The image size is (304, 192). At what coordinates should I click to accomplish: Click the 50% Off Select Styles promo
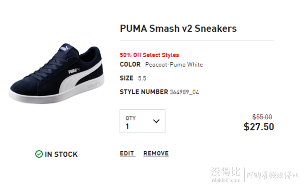150,55
